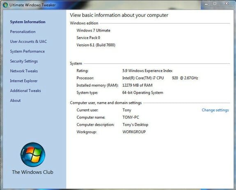The height and width of the screenshot is (190, 236).
Task: Click the Tony's Desktop description
Action: [135, 125]
